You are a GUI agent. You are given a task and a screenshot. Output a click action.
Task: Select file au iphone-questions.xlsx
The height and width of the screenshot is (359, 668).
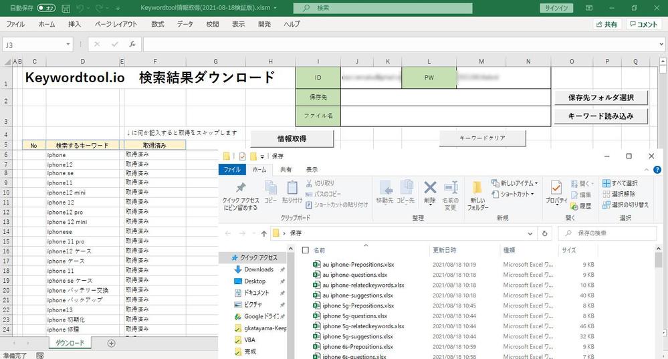pyautogui.click(x=354, y=275)
